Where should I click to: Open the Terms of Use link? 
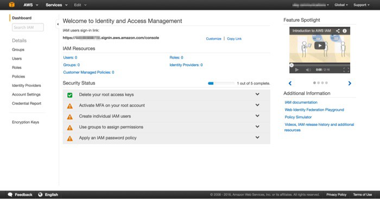point(362,195)
